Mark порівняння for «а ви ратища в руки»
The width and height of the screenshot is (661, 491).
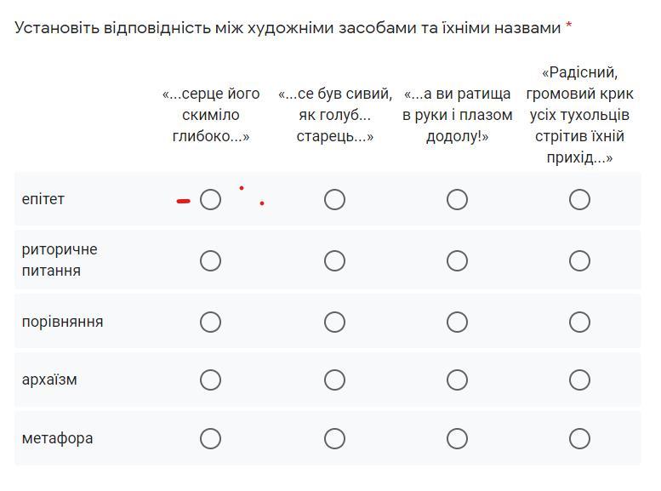tap(458, 323)
